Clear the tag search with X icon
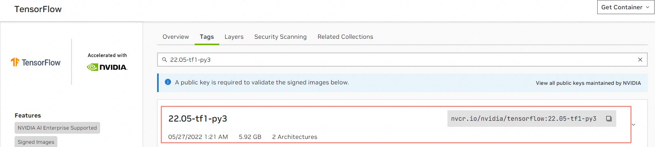 [x=640, y=60]
